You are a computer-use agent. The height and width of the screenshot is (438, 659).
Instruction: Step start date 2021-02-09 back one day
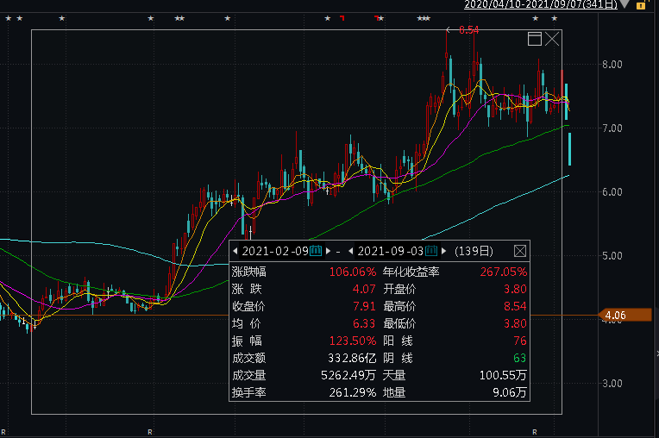[x=235, y=251]
